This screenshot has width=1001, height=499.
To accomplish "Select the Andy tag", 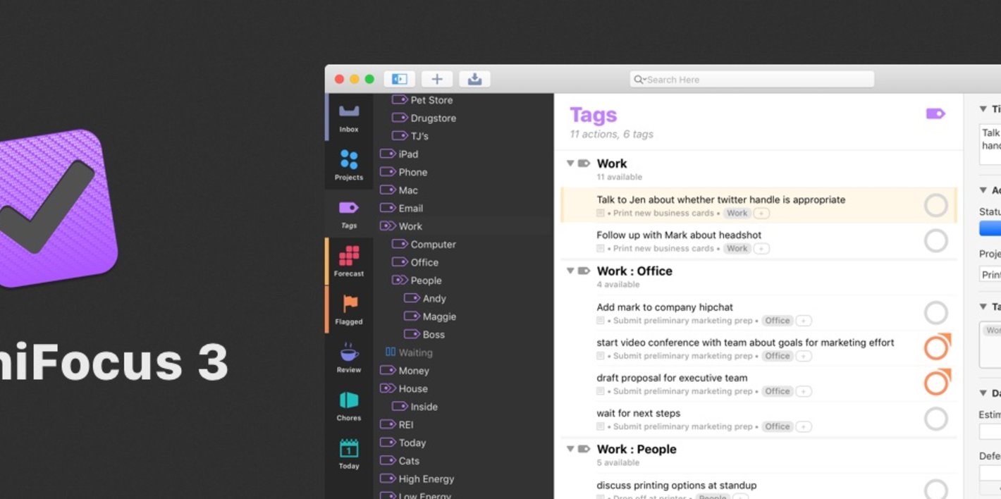I will point(434,299).
